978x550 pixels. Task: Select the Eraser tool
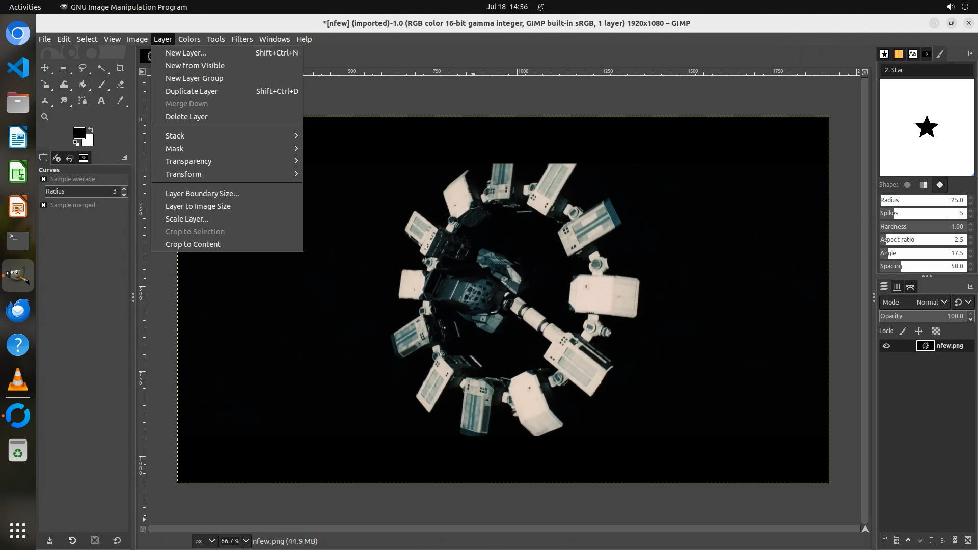(120, 85)
